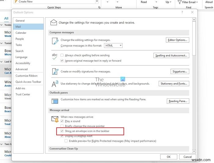
Task: Click the options scrollbar up arrow
Action: (x=194, y=20)
